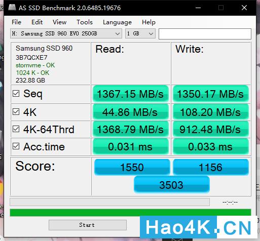Screen dimensions: 260x241
Task: Open the View menu
Action: (x=59, y=22)
